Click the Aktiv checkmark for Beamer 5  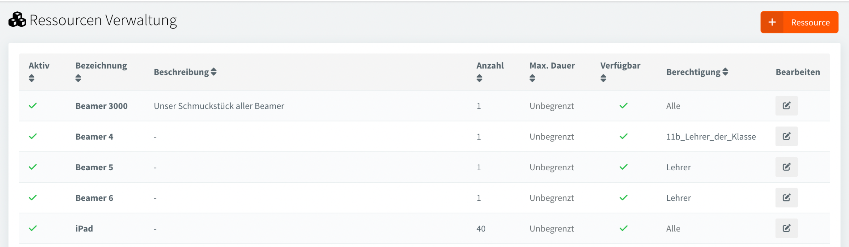[x=33, y=167]
